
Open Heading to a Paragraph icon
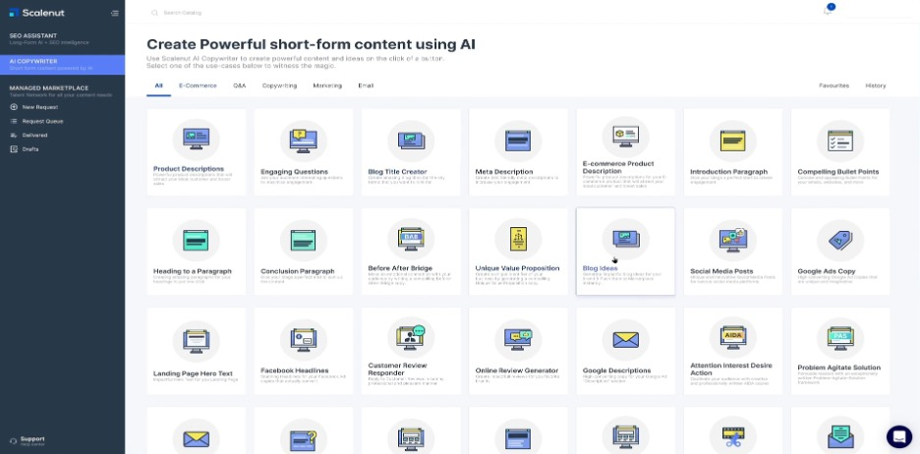pyautogui.click(x=196, y=240)
